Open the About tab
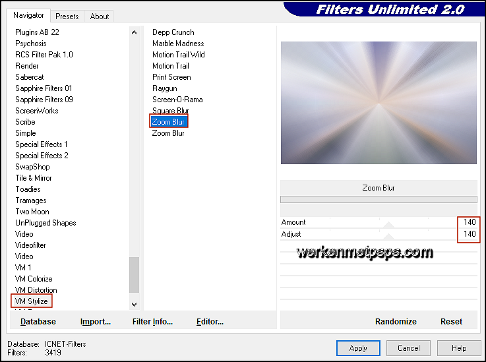 tap(99, 16)
